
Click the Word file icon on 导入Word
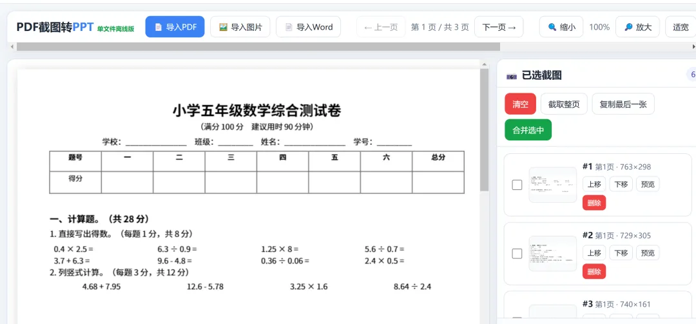tap(289, 27)
